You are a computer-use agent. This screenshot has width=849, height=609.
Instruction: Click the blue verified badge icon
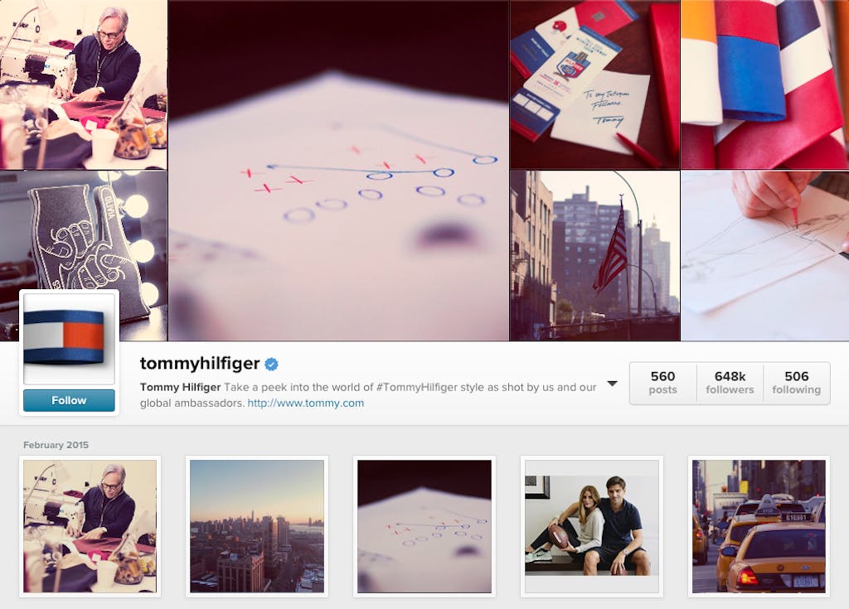(271, 365)
